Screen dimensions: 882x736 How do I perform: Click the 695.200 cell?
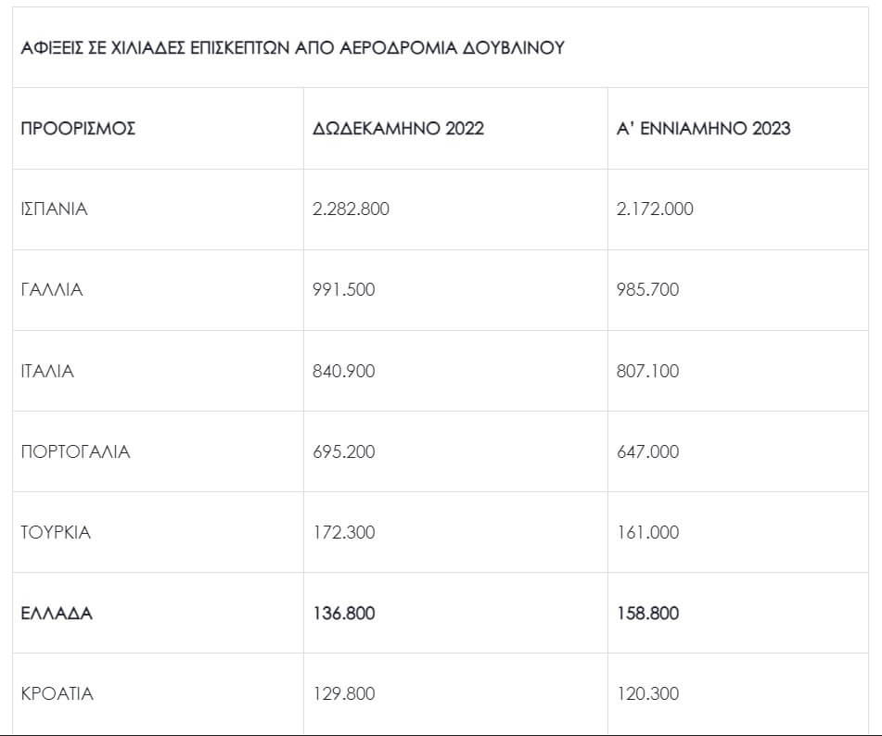pyautogui.click(x=344, y=452)
